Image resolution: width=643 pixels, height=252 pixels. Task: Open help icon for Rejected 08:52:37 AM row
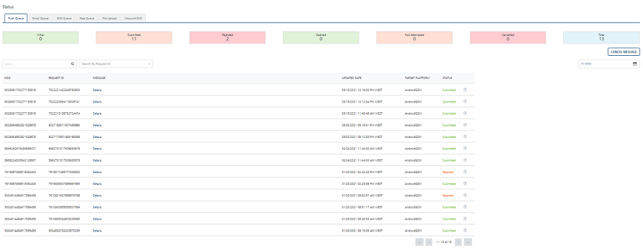465,195
